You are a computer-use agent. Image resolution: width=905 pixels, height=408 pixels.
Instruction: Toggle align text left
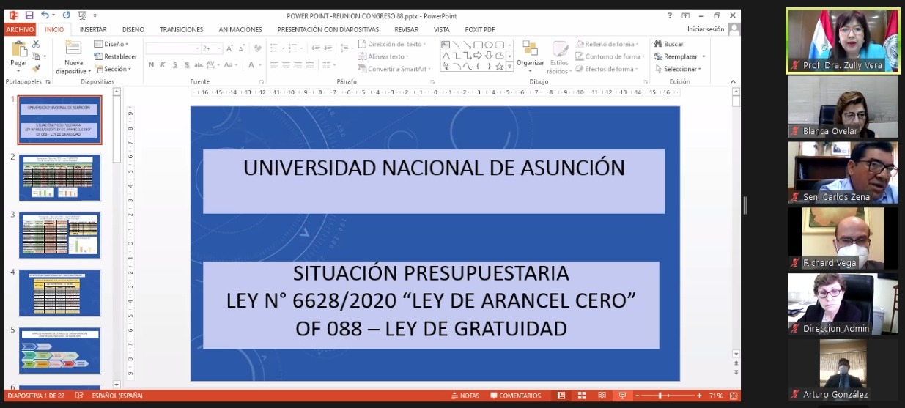point(273,64)
